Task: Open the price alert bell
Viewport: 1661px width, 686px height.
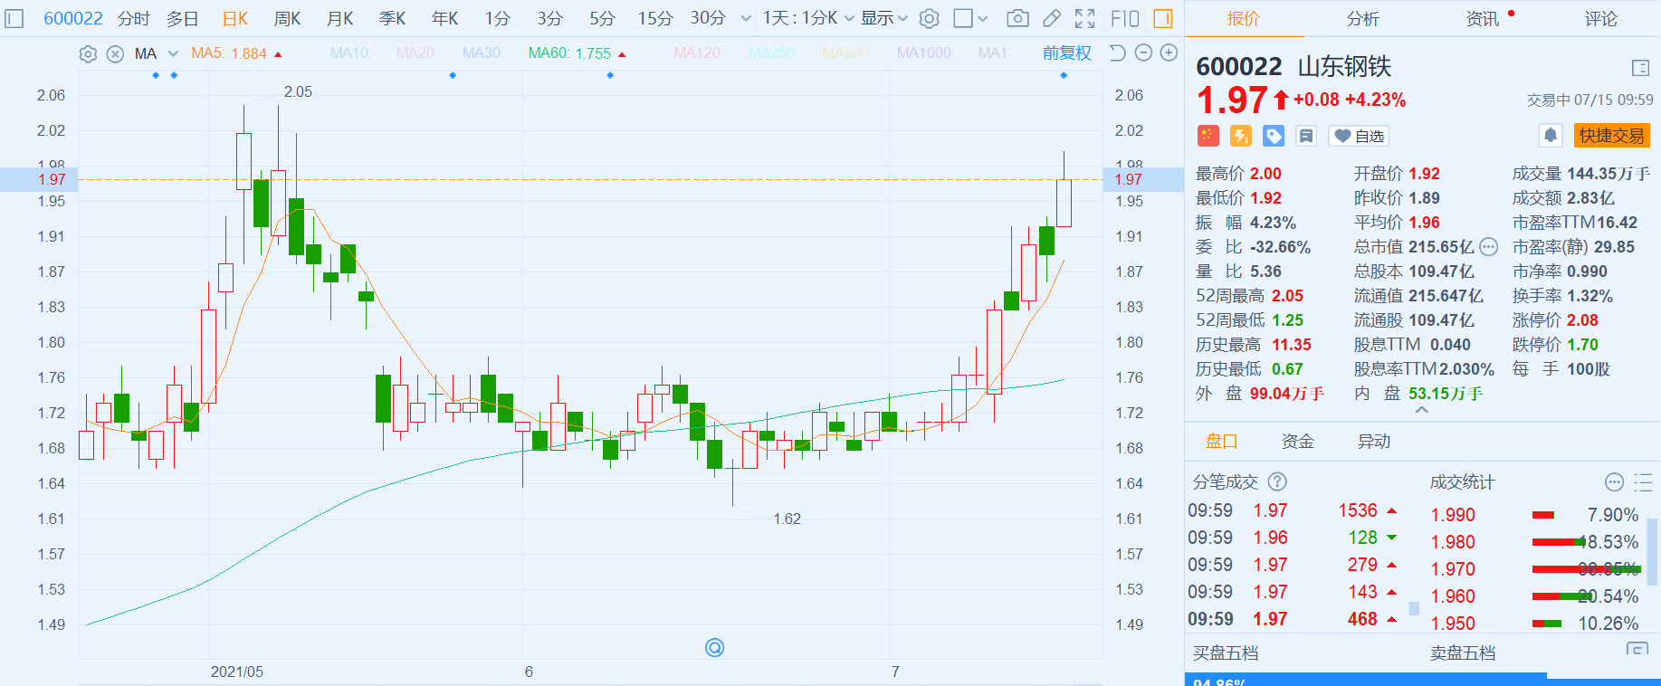Action: point(1550,136)
